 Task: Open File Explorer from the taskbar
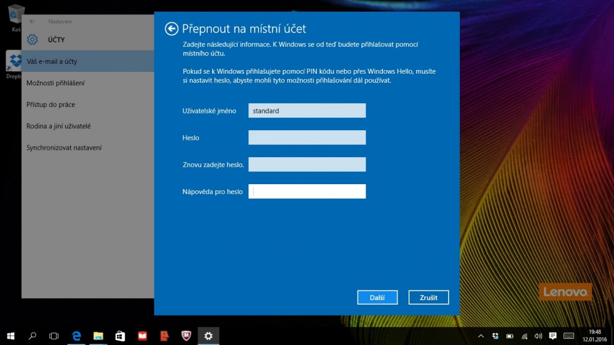pos(98,336)
